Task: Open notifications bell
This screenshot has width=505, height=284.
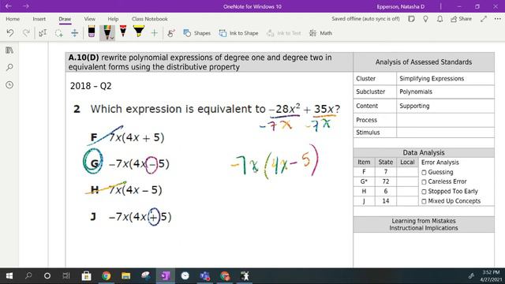Action: tap(440, 19)
